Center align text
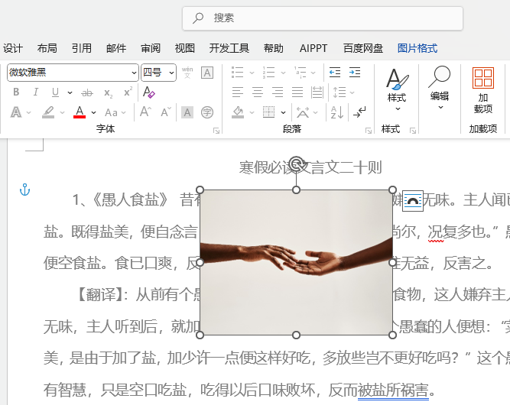Viewport: 510px width, 405px height. pos(258,92)
